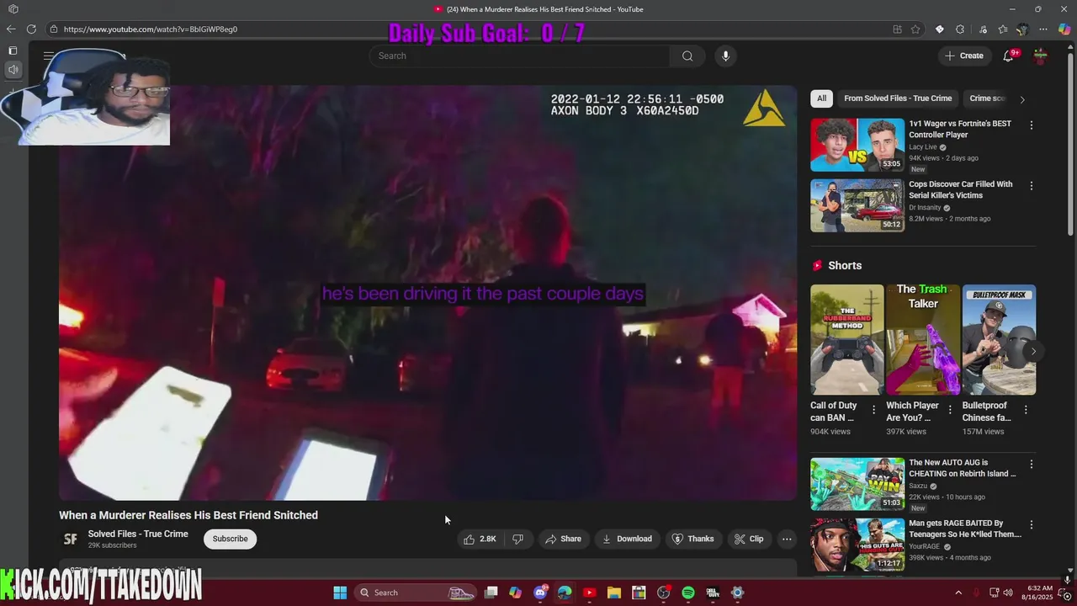Open YouTube account avatar menu
The width and height of the screenshot is (1077, 606).
tap(1041, 56)
